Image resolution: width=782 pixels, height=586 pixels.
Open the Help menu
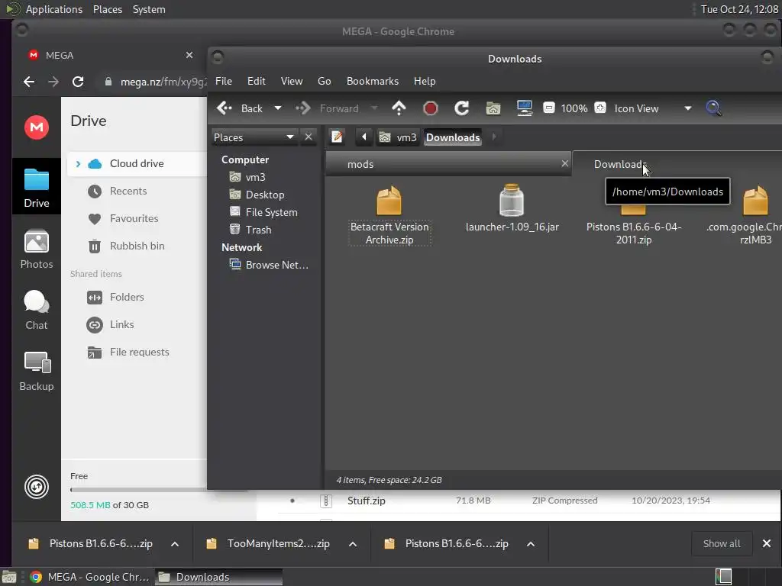pyautogui.click(x=425, y=81)
